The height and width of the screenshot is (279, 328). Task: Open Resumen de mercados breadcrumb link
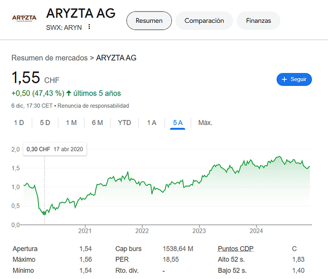tap(50, 58)
